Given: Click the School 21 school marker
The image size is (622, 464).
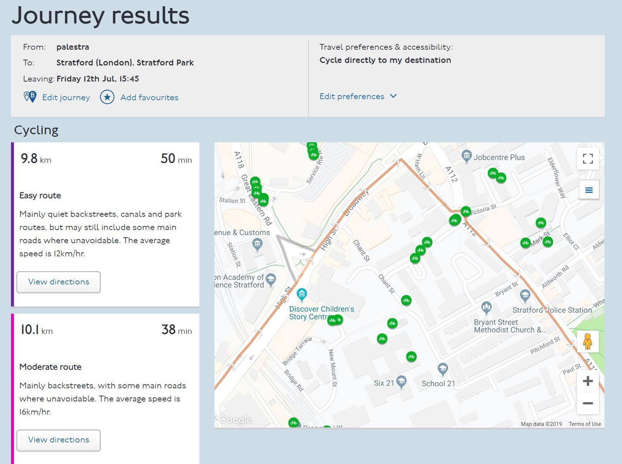Looking at the screenshot, I should 442,368.
